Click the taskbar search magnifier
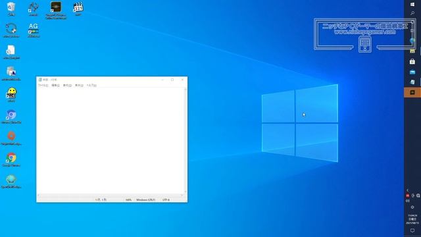 point(412,13)
